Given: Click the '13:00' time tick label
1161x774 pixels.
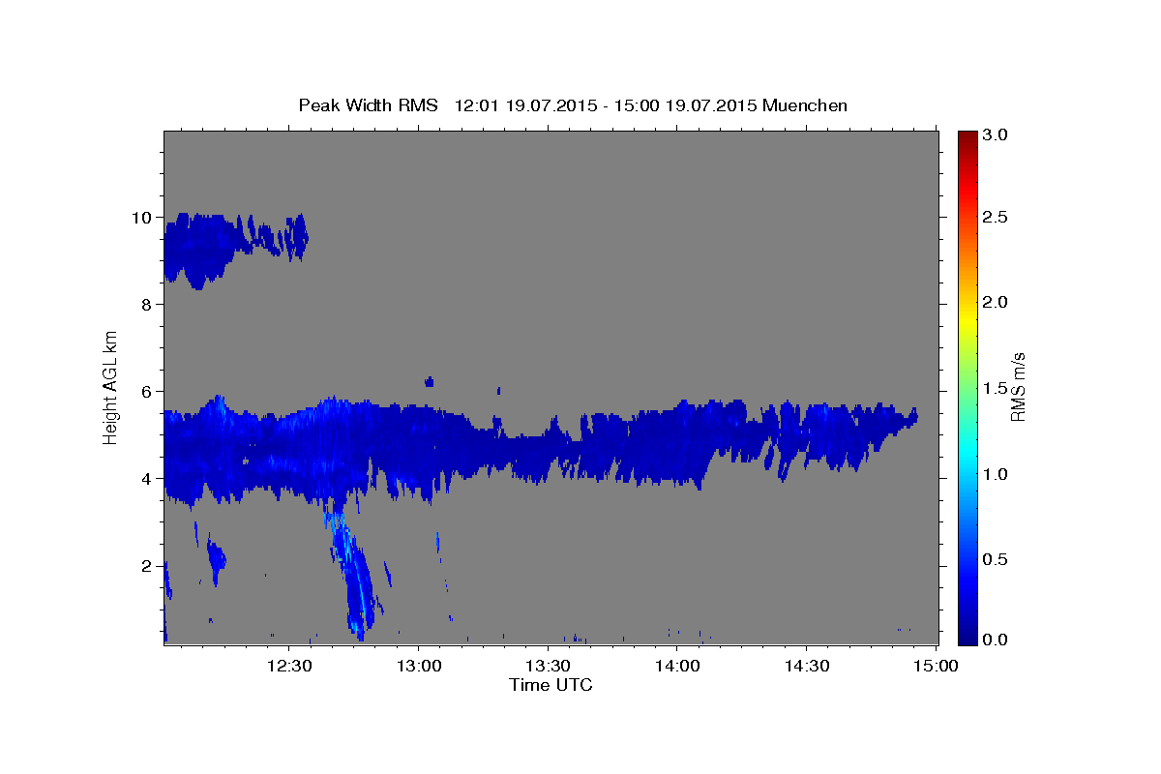Looking at the screenshot, I should coord(419,666).
